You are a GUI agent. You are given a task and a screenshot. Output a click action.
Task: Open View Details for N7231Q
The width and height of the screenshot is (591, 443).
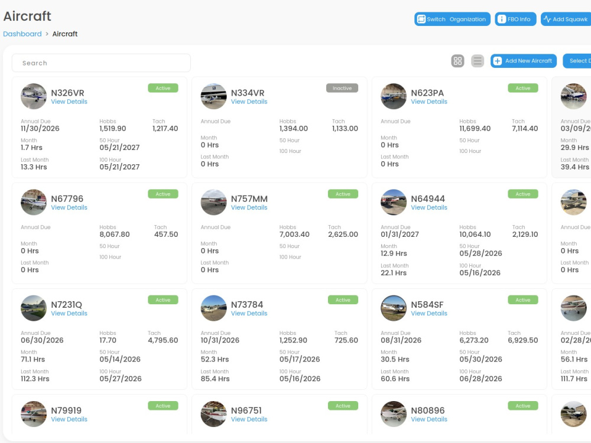pyautogui.click(x=69, y=314)
